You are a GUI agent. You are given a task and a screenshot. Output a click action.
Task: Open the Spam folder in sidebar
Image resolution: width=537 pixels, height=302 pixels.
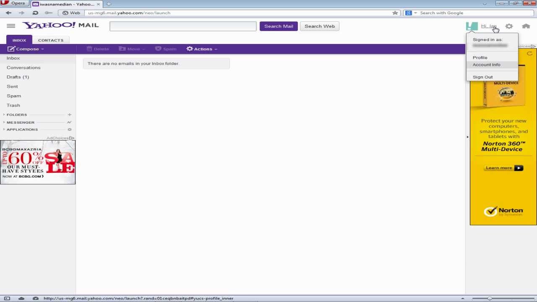[x=14, y=96]
